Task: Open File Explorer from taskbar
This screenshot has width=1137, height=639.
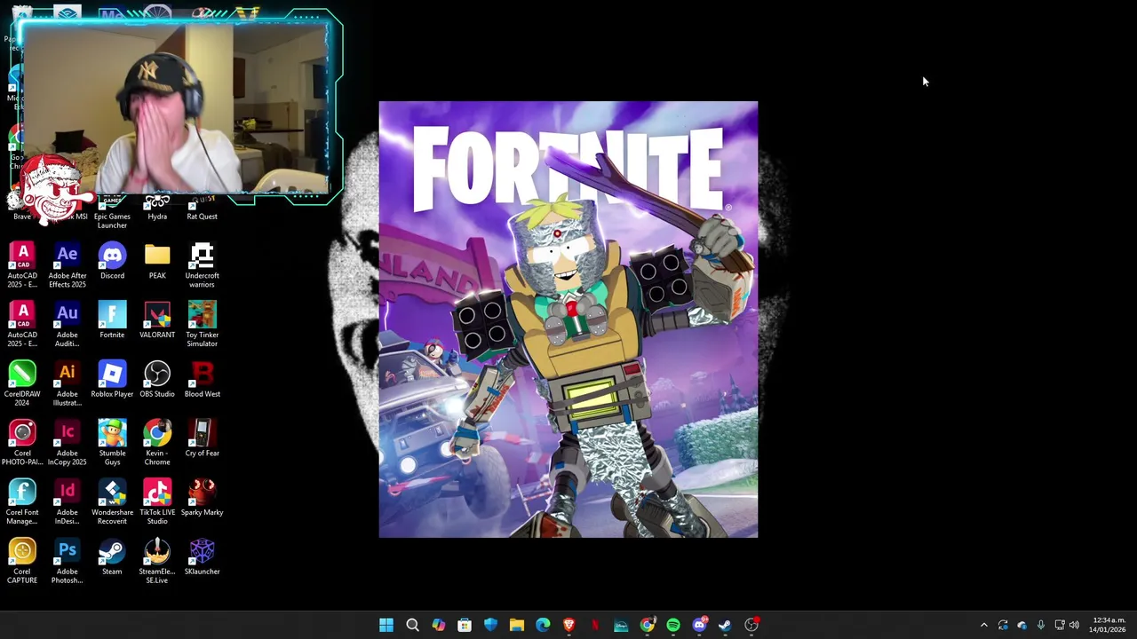Action: point(517,625)
